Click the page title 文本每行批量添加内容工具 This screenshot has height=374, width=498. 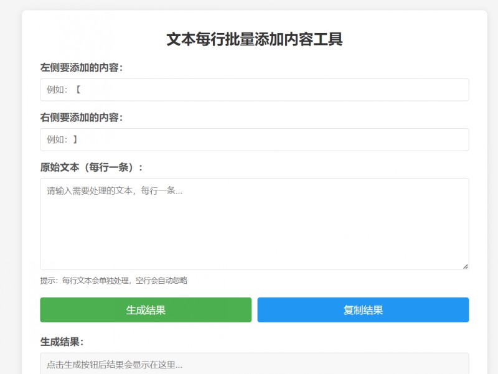point(254,39)
